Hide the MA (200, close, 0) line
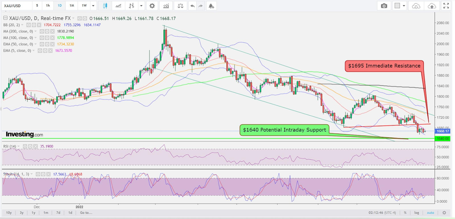Screen dimensions: 455x219 [x=42, y=31]
